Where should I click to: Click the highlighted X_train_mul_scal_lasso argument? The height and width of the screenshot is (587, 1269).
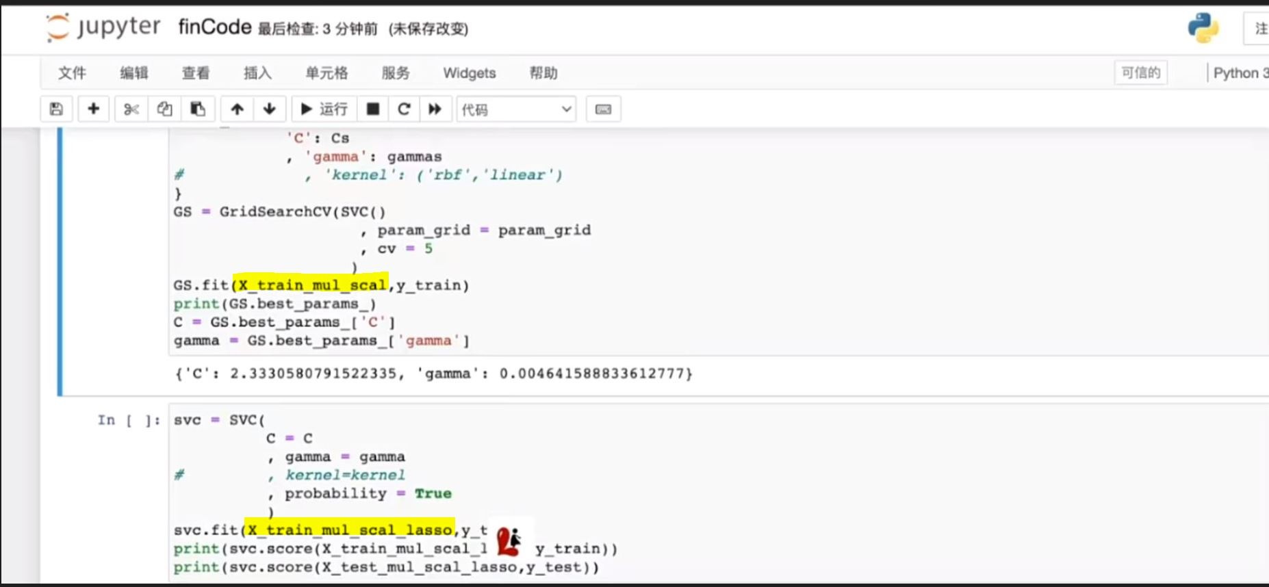tap(350, 530)
